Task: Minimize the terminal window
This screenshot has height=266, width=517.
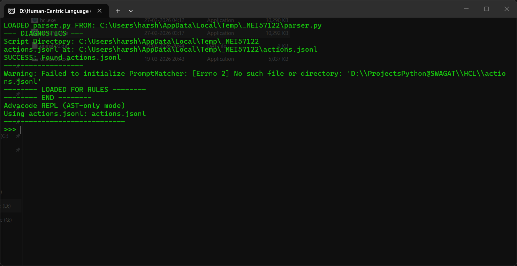Action: click(466, 9)
